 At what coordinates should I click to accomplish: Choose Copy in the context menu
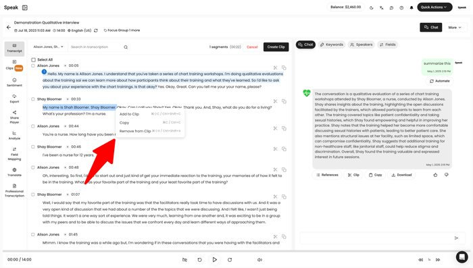[x=150, y=123]
